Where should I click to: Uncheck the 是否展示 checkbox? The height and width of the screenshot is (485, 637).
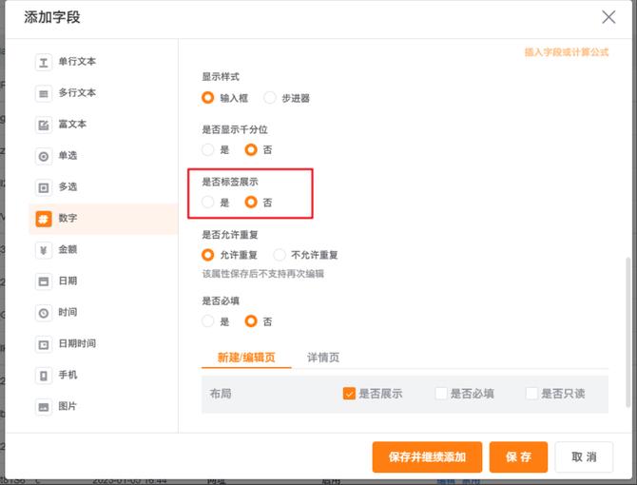pyautogui.click(x=349, y=394)
